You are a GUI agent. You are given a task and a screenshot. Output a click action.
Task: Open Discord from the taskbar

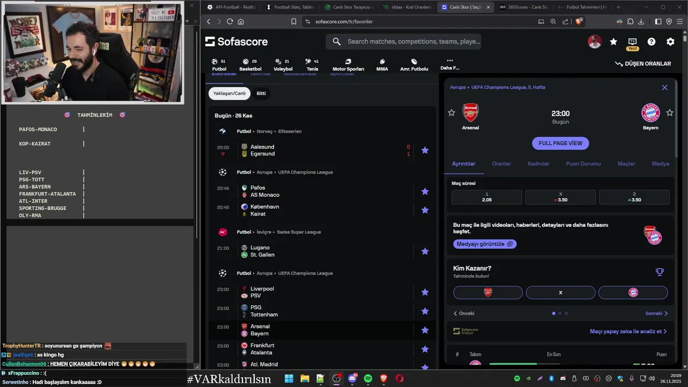pos(353,378)
